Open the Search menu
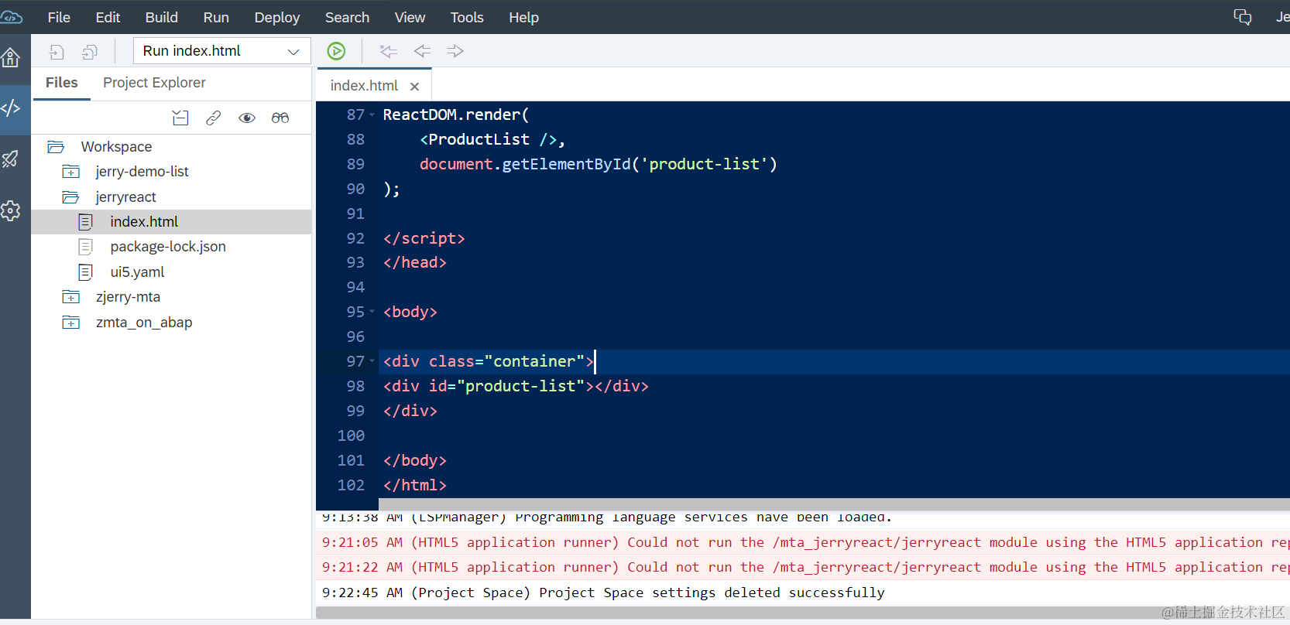The height and width of the screenshot is (625, 1290). coord(347,17)
